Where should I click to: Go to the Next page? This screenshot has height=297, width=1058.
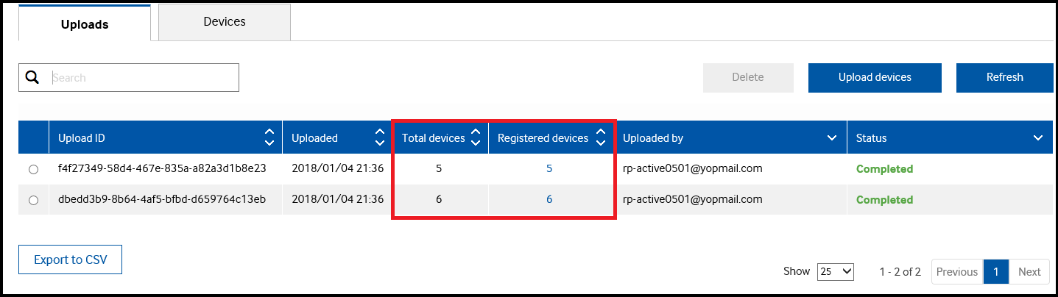(x=1029, y=271)
